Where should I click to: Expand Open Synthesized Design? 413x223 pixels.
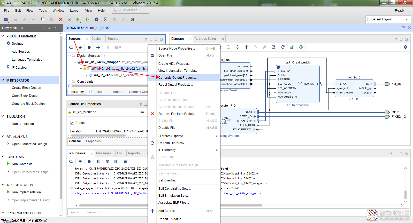[8, 172]
